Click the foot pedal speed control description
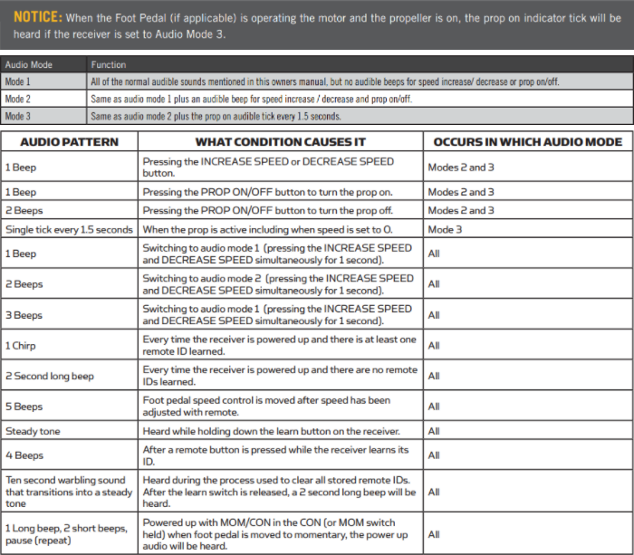The image size is (634, 555). (x=267, y=407)
